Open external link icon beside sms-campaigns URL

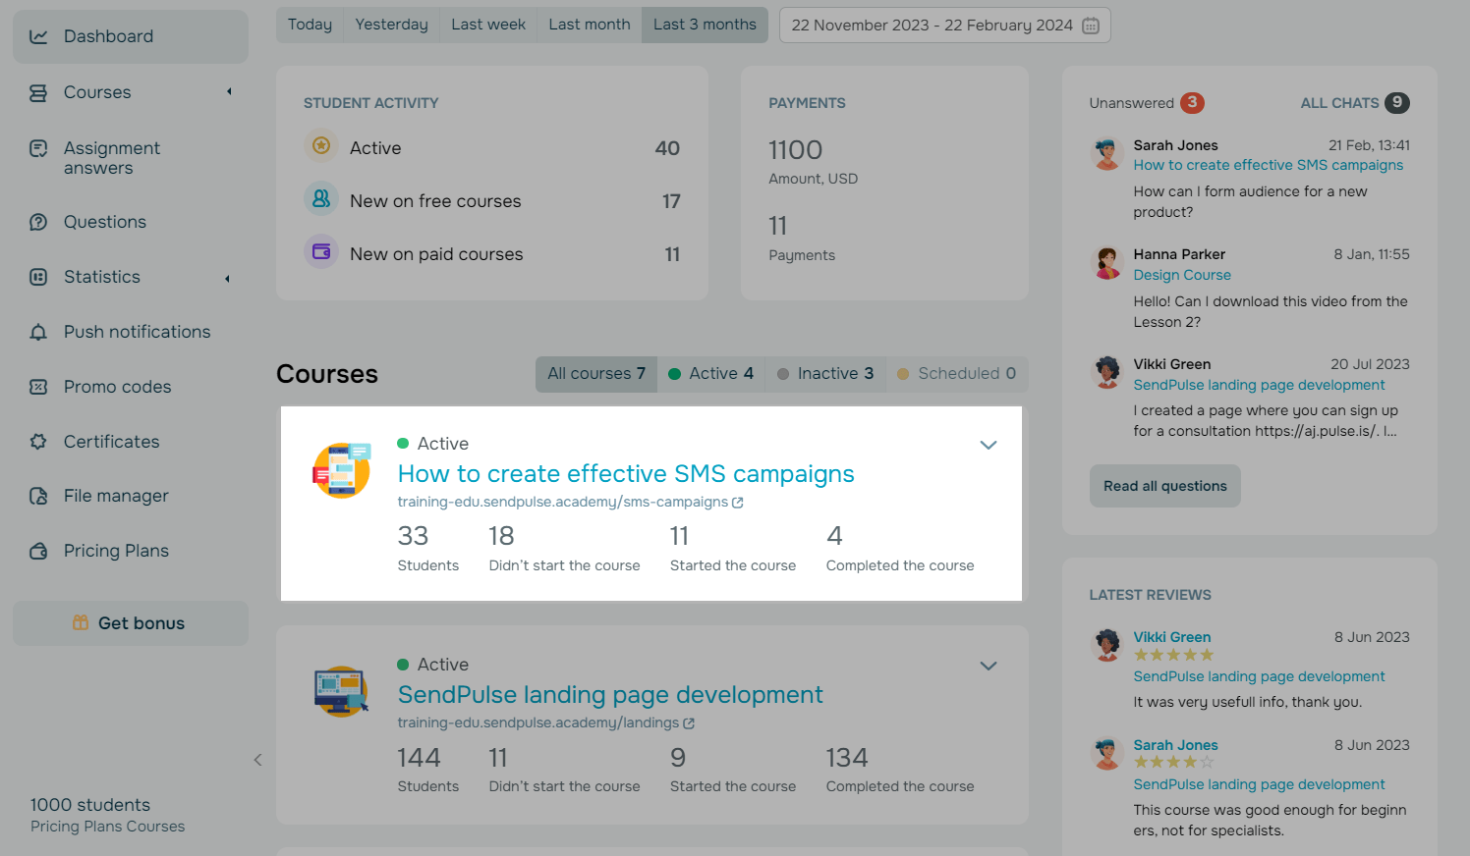(x=738, y=503)
